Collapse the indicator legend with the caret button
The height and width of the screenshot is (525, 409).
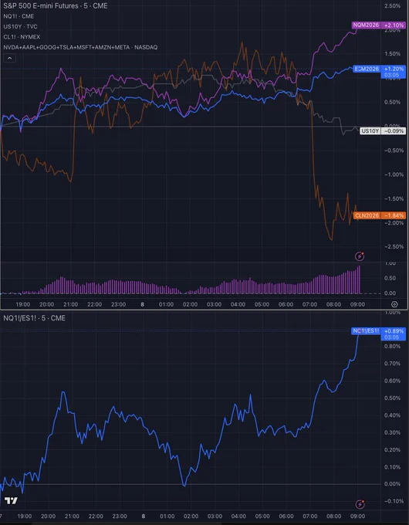[10, 58]
